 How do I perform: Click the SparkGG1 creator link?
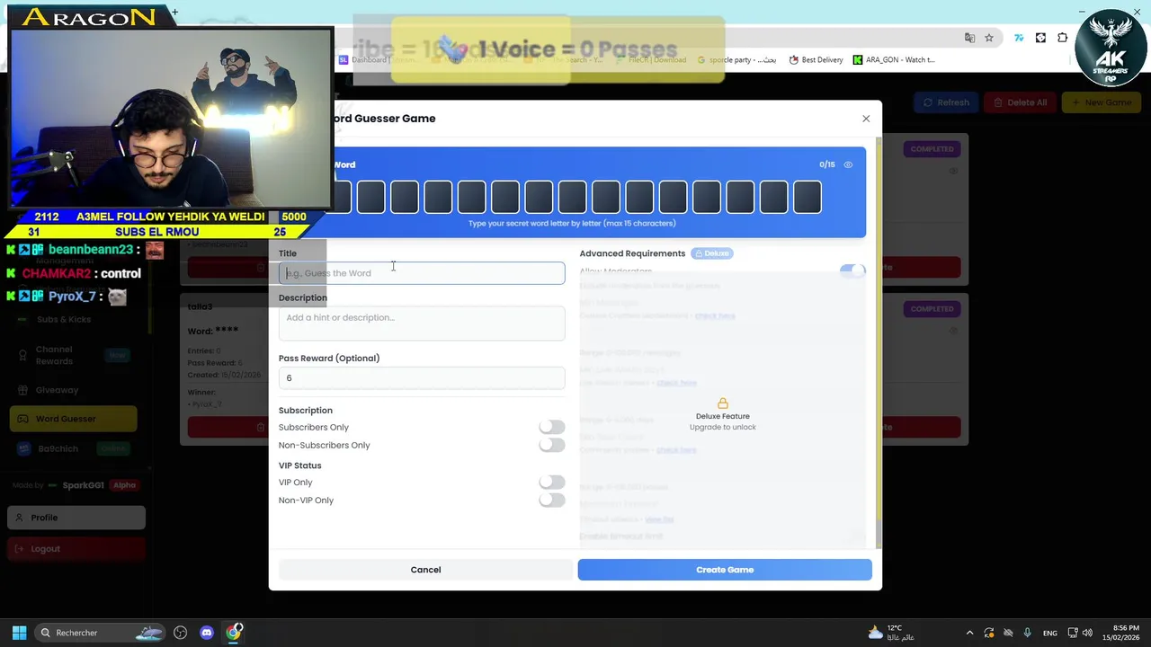click(x=83, y=485)
